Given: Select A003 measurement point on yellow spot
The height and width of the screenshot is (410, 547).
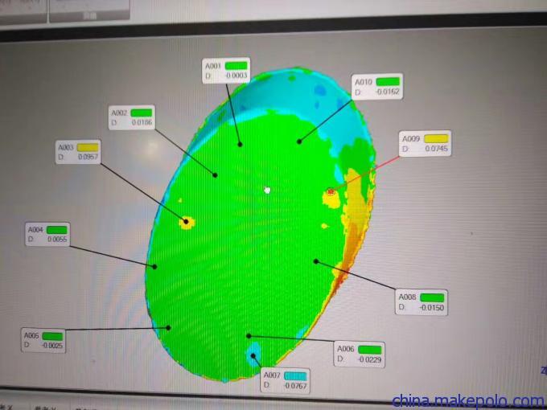Looking at the screenshot, I should (187, 221).
